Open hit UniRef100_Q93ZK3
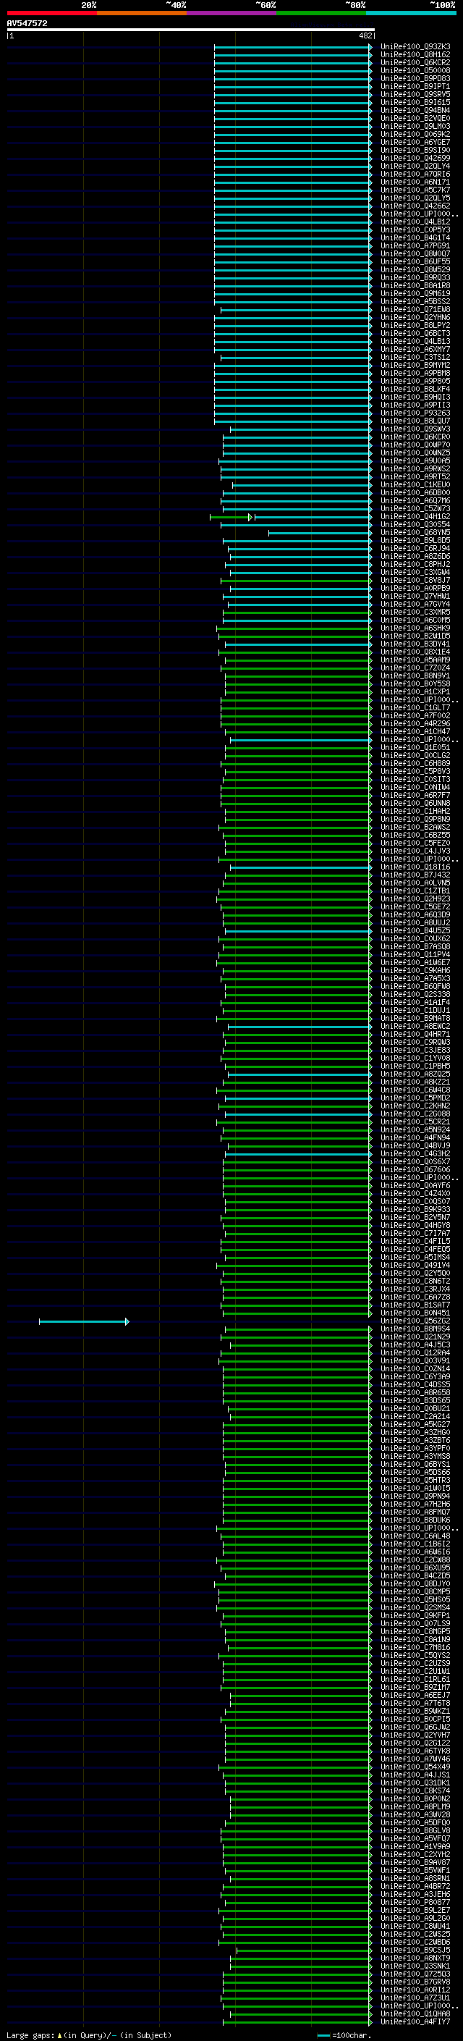This screenshot has height=2041, width=463. (415, 47)
